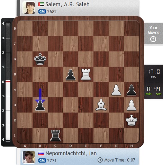Click the black pawn on h4

pos(132,90)
